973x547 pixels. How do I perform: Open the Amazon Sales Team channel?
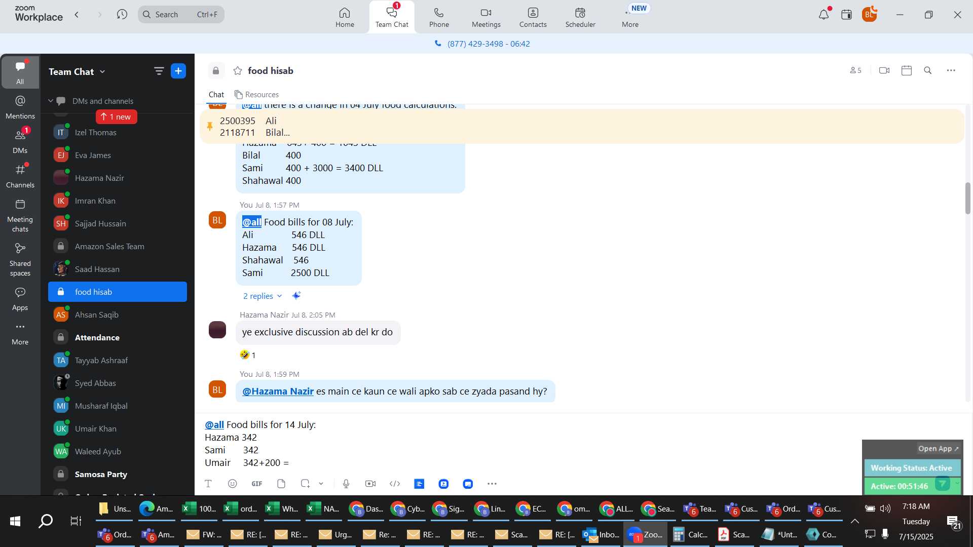point(117,246)
